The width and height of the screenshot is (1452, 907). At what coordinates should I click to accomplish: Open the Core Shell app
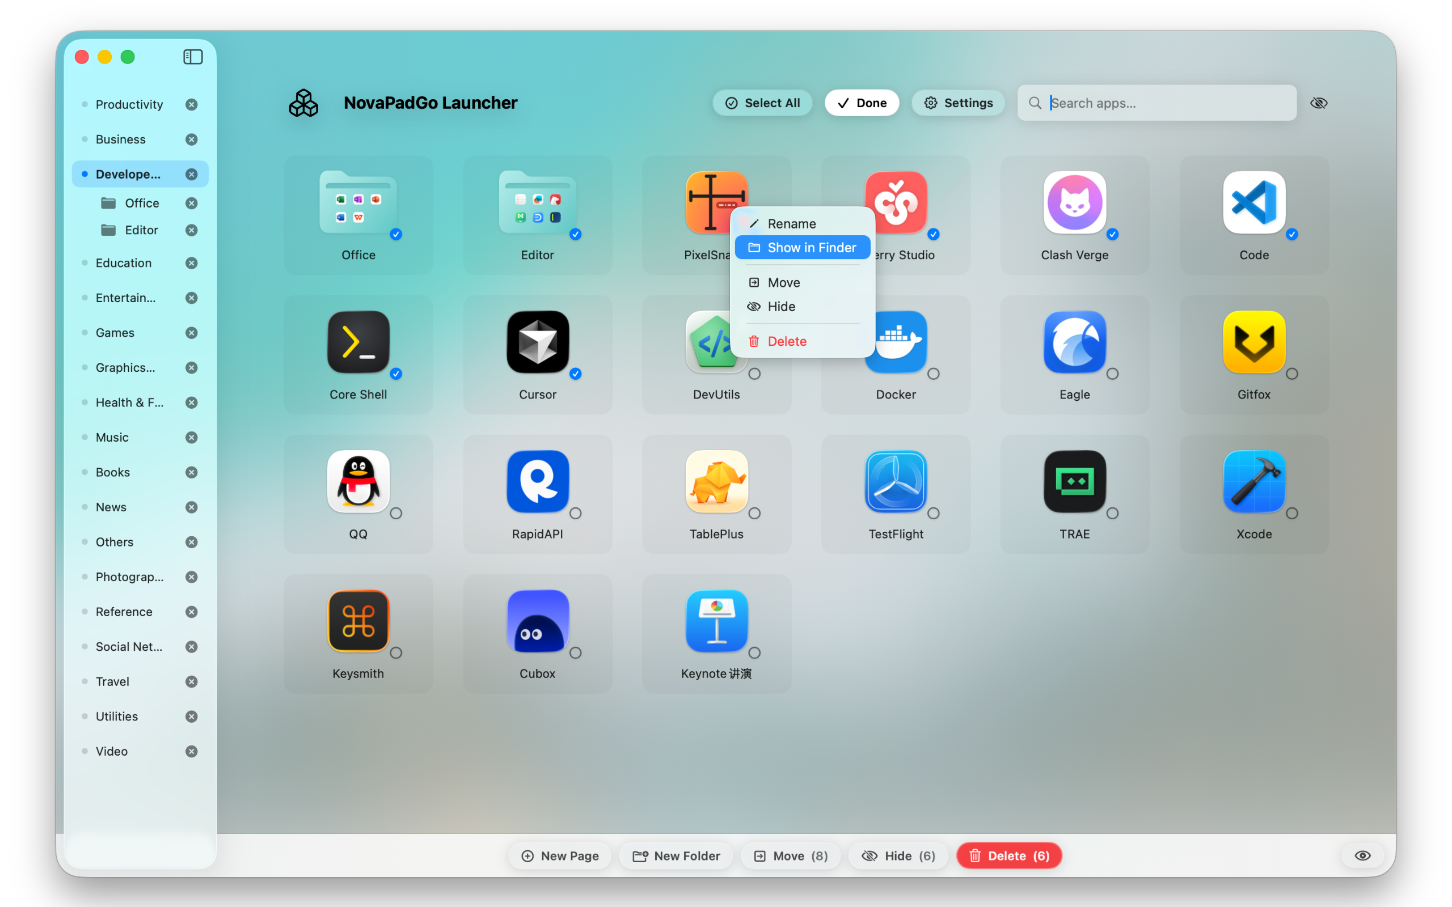click(x=357, y=342)
